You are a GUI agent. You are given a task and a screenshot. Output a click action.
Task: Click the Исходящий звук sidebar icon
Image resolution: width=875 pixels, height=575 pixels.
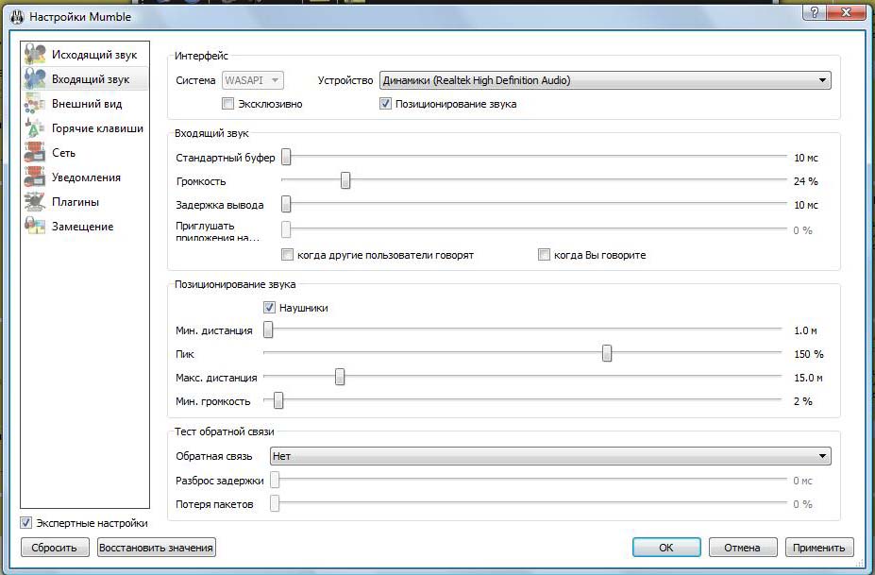pyautogui.click(x=35, y=55)
